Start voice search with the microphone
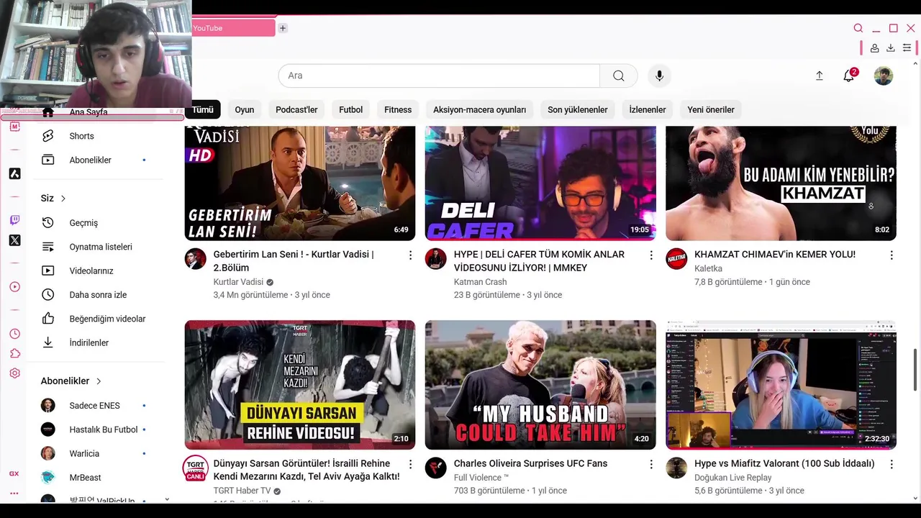 (x=659, y=76)
